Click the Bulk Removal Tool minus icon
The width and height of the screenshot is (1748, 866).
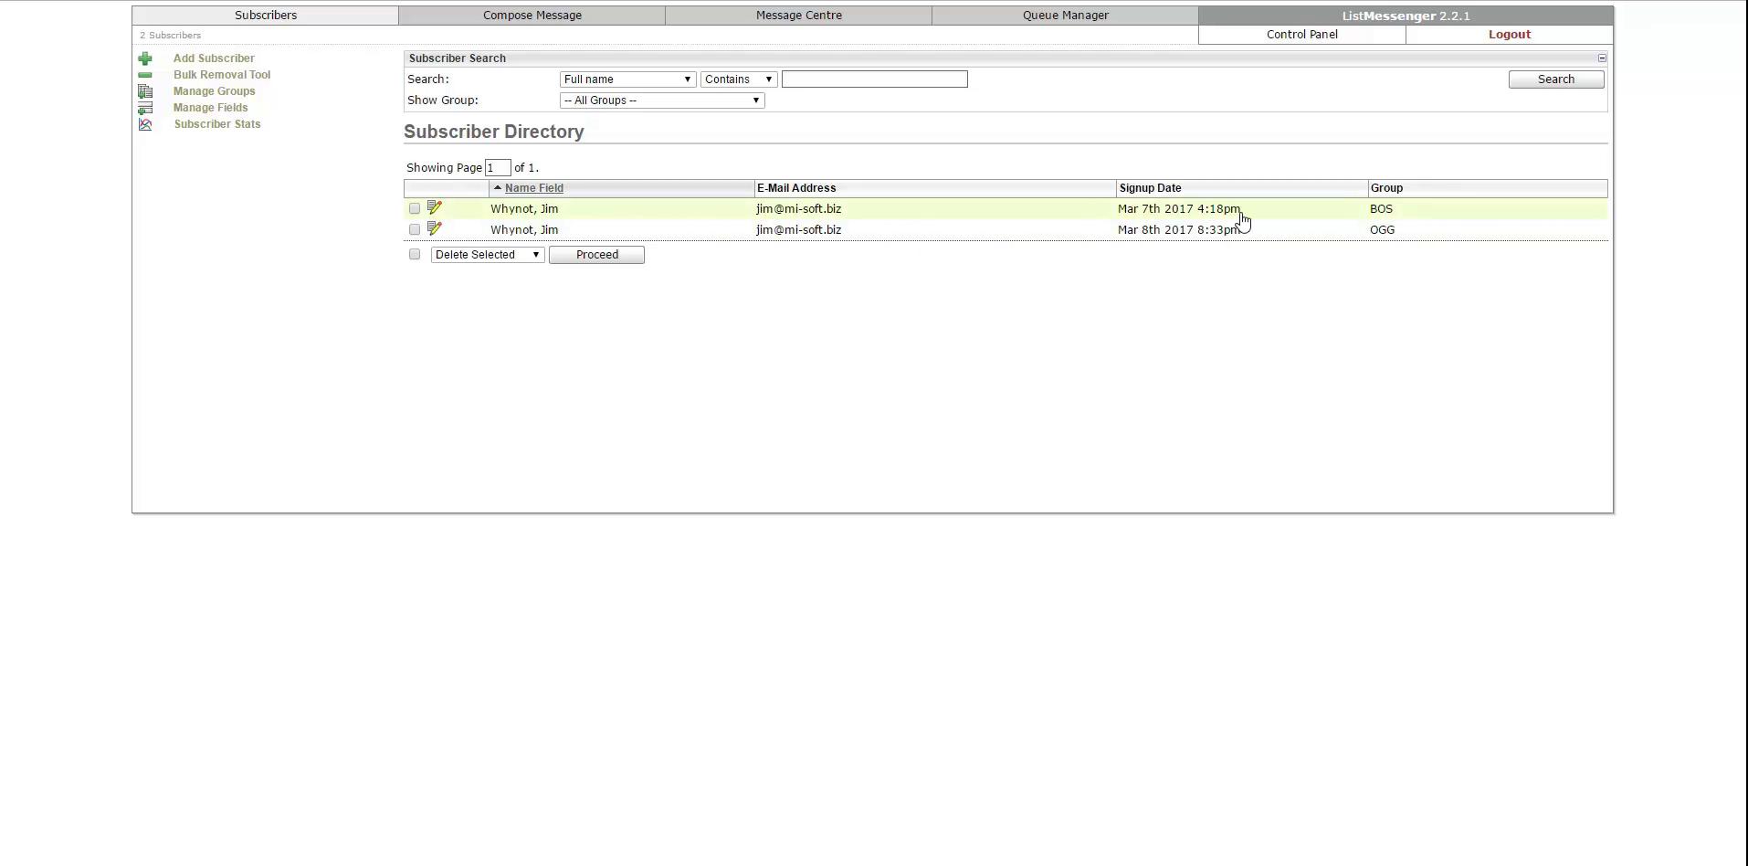point(145,75)
